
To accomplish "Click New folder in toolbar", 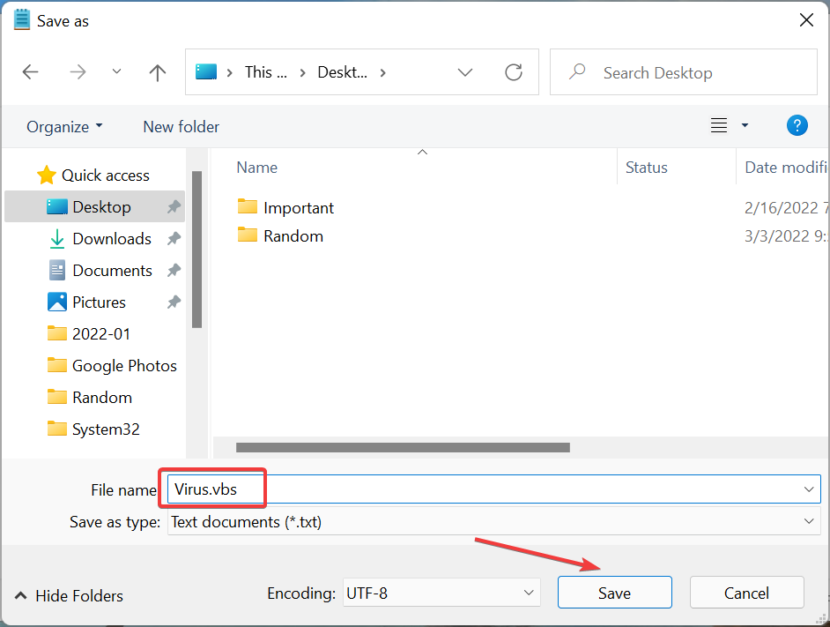I will pos(181,127).
